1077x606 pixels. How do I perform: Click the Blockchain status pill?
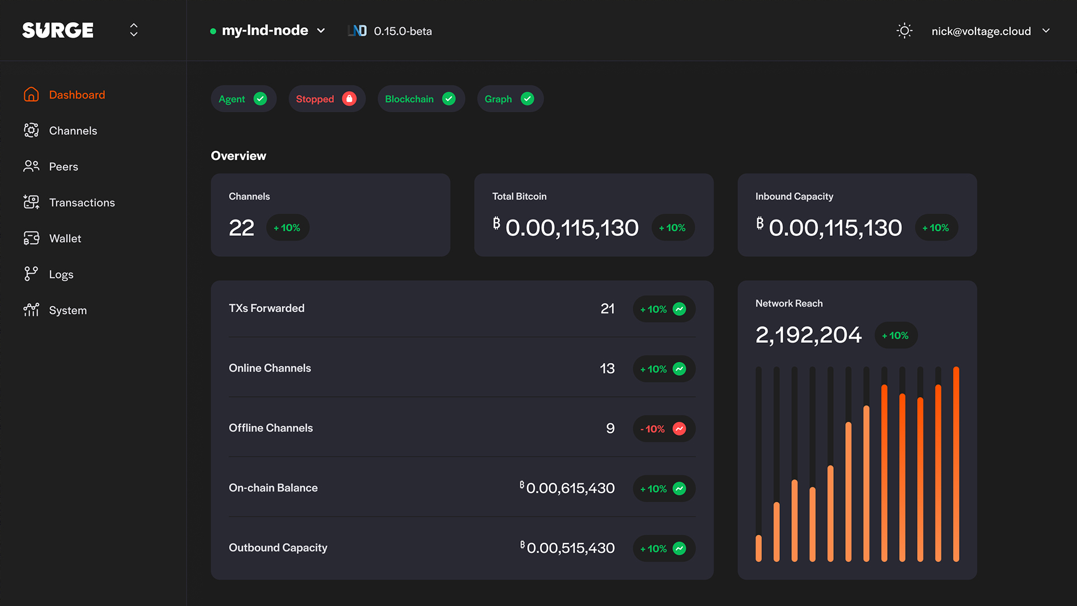[421, 99]
